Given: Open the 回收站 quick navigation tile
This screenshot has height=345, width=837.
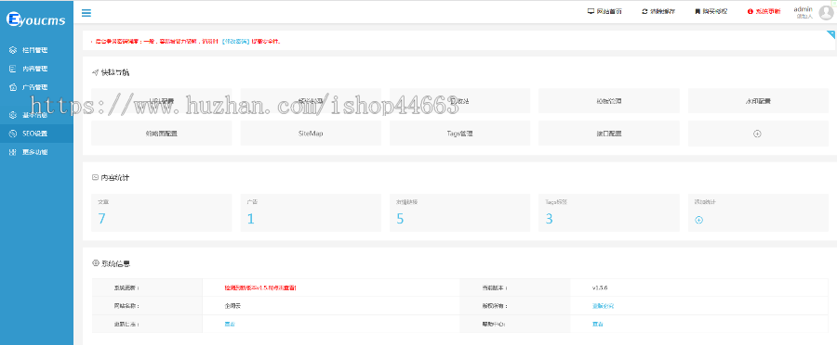Looking at the screenshot, I should pos(459,100).
